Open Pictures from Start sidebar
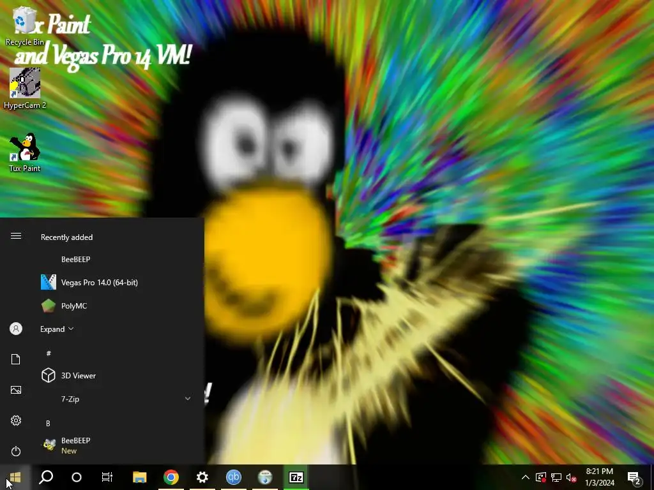The height and width of the screenshot is (490, 654). click(x=16, y=390)
